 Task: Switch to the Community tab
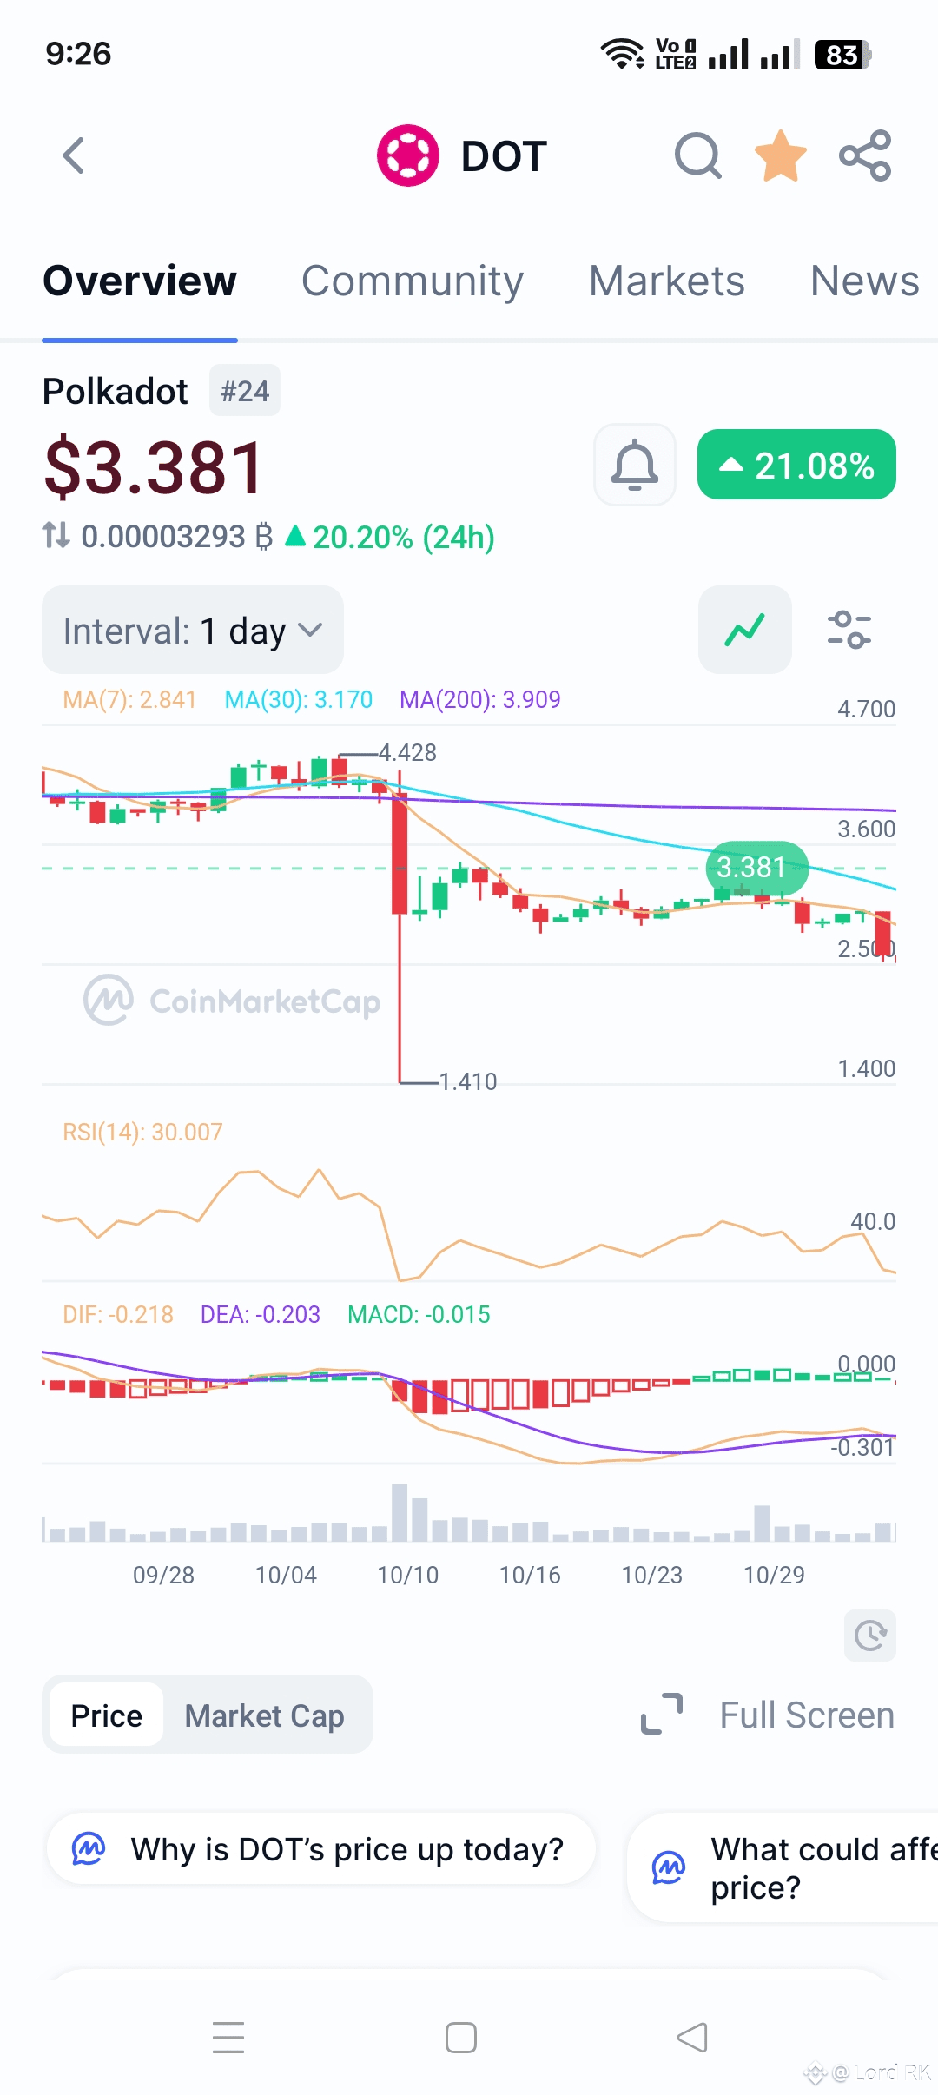[x=413, y=281]
